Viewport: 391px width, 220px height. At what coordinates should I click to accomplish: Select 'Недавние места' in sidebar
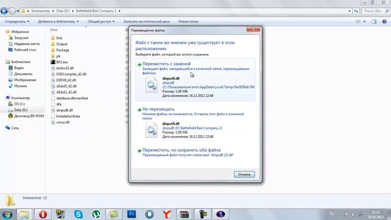click(27, 43)
